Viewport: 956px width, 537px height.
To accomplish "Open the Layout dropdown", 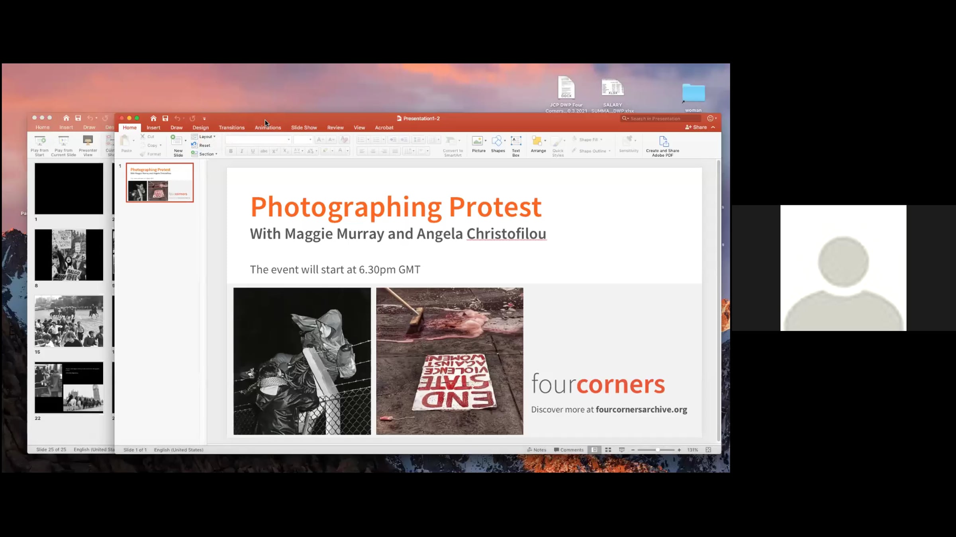I will pyautogui.click(x=206, y=136).
